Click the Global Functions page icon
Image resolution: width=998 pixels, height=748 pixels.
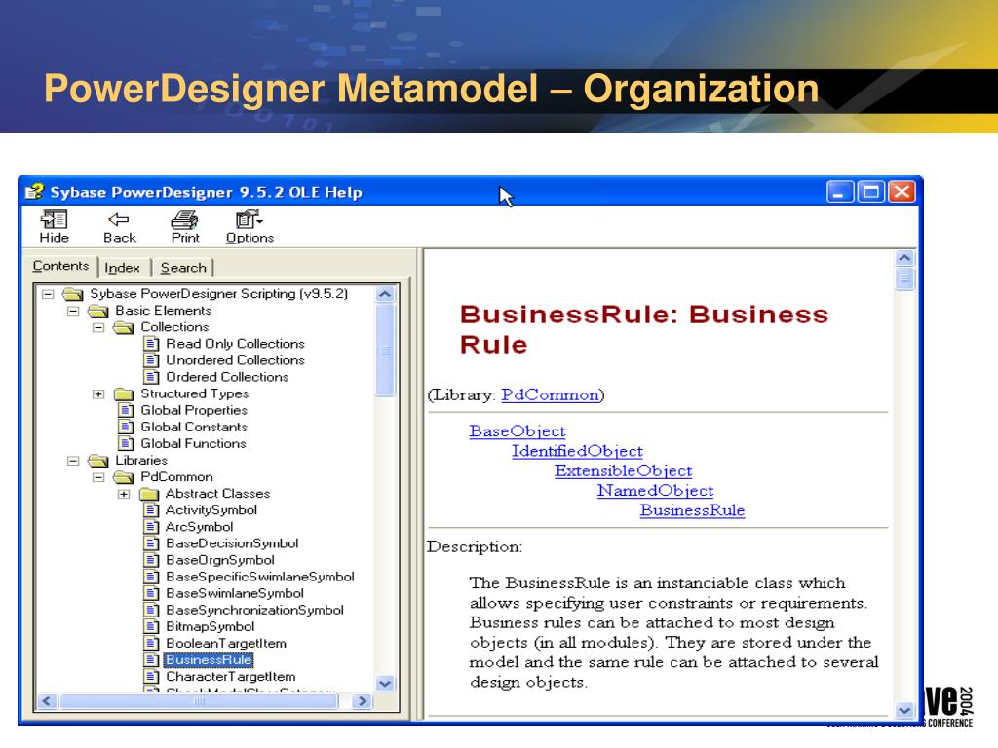point(126,443)
